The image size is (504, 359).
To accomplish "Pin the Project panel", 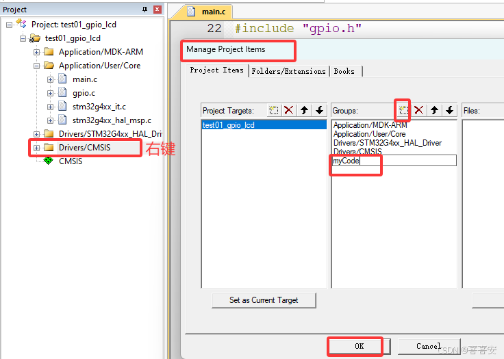I will click(x=144, y=10).
